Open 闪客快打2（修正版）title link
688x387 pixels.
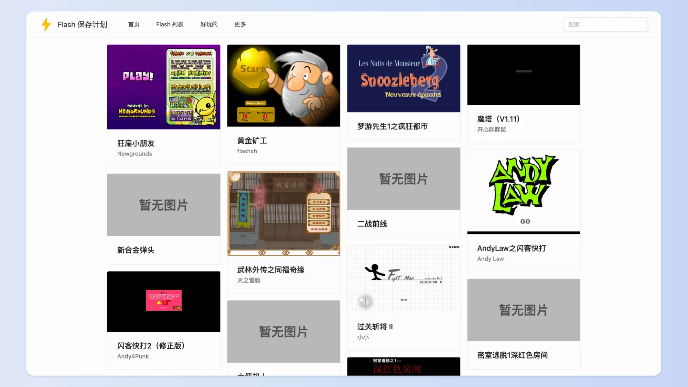[151, 346]
